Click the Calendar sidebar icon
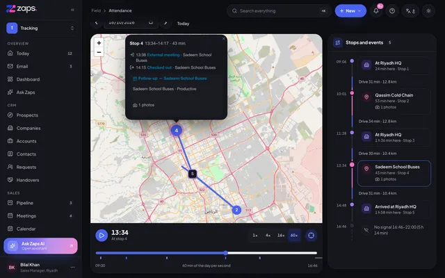 pyautogui.click(x=10, y=229)
